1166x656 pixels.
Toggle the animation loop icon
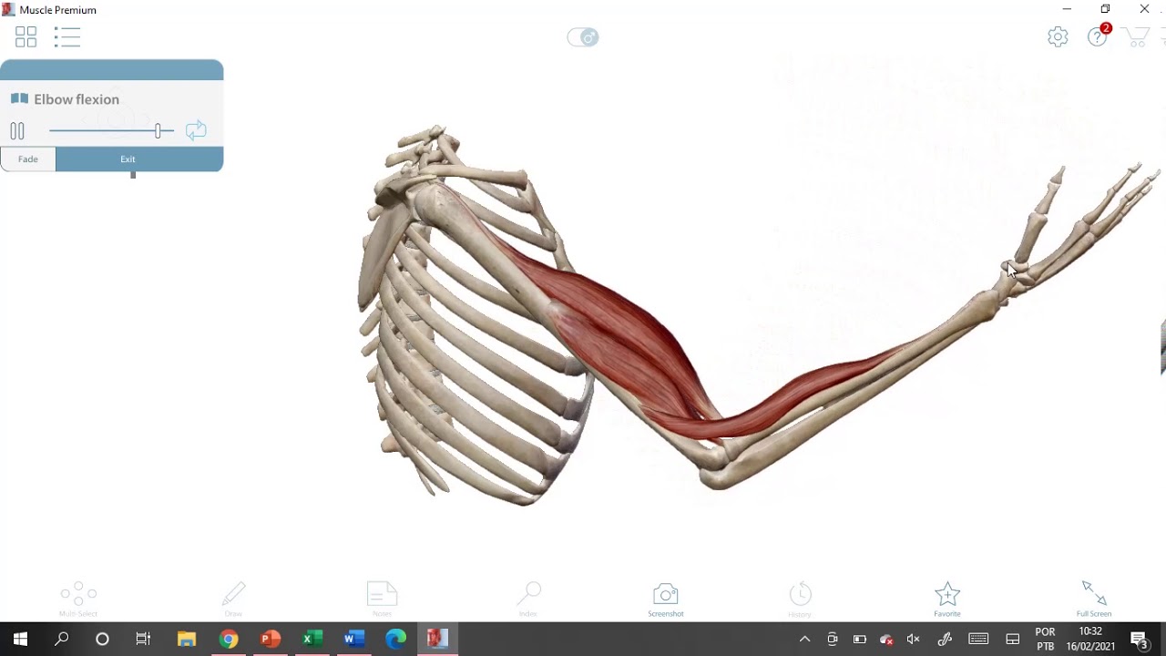point(196,130)
